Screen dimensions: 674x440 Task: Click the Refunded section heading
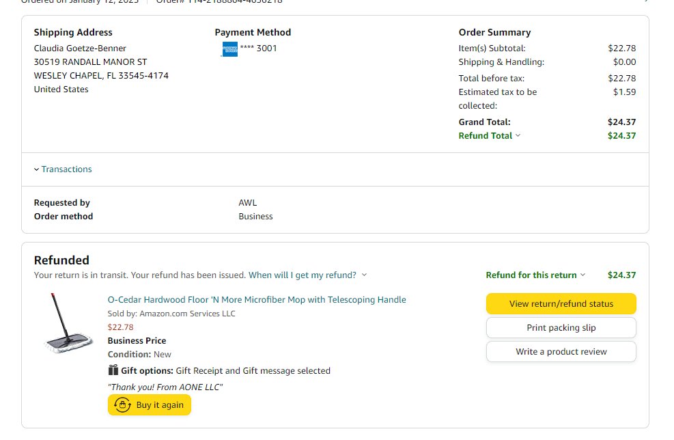(x=61, y=260)
